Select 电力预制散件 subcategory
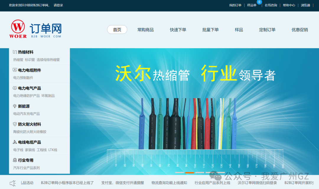319x189 pixels. 23,78
